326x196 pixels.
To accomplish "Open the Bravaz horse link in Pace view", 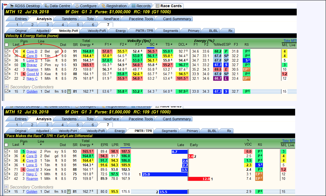I will pos(32,152).
